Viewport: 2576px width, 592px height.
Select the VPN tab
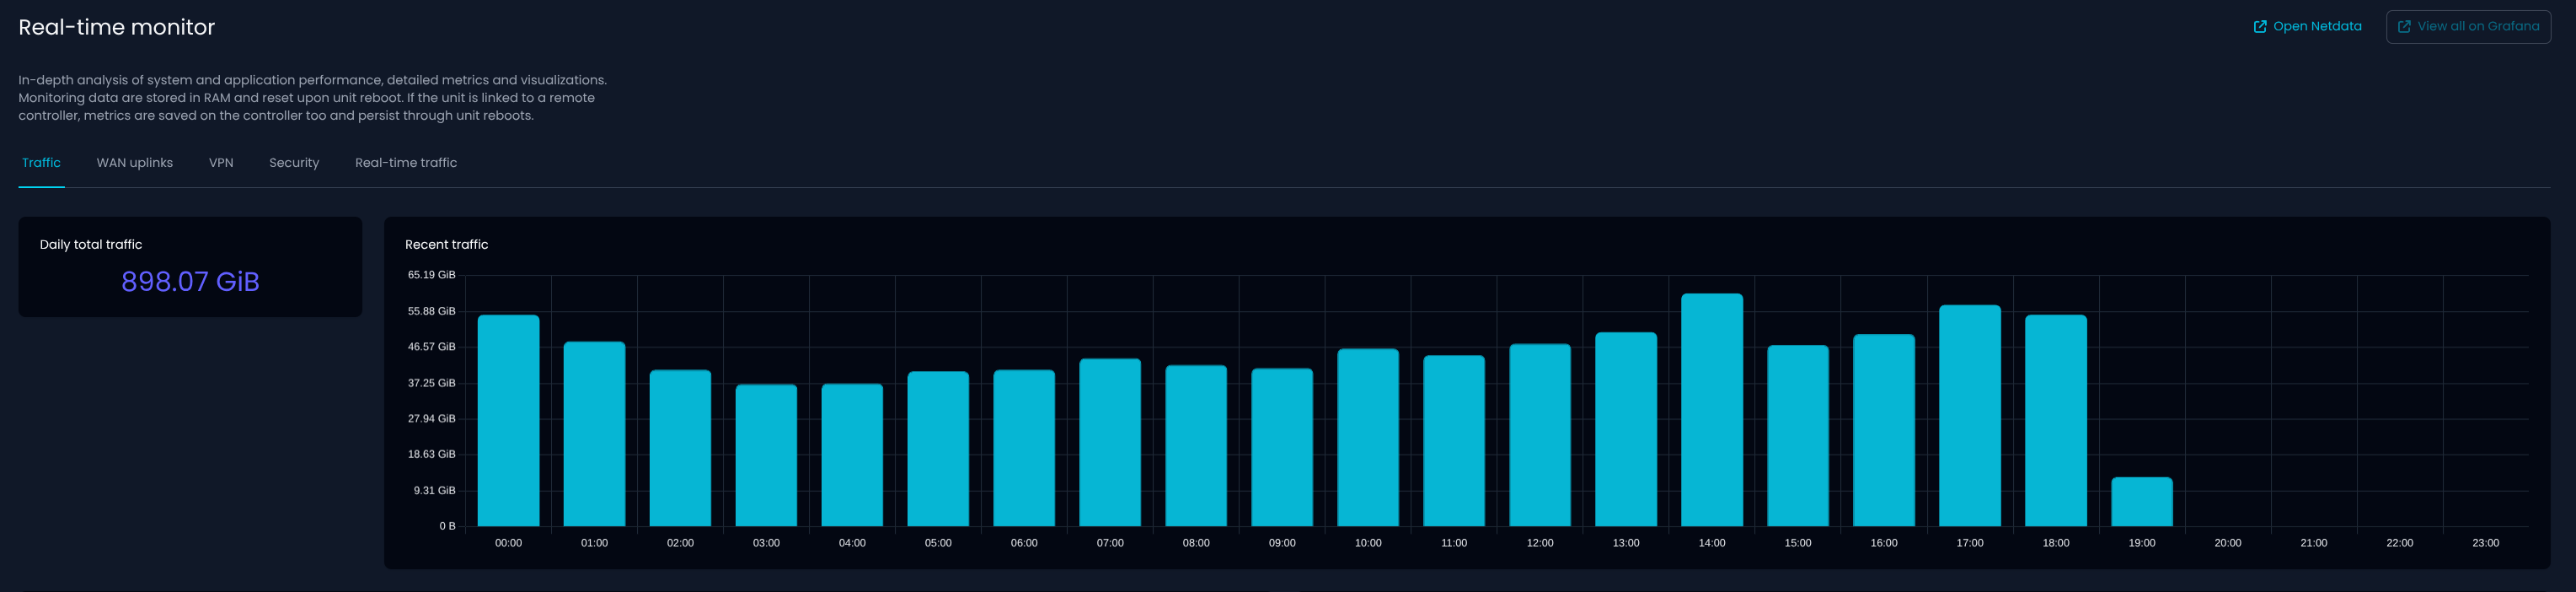[x=221, y=163]
